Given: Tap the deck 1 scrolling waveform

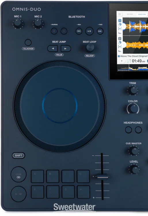Looking at the screenshot, I should click(135, 26).
